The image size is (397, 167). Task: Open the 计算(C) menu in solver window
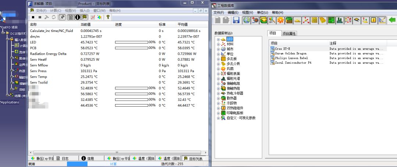pyautogui.click(x=56, y=11)
